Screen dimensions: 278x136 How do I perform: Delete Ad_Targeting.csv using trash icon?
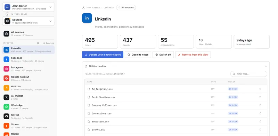(x=260, y=89)
